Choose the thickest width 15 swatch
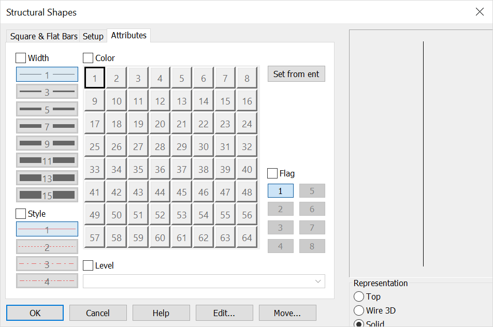The image size is (493, 327). (x=47, y=195)
